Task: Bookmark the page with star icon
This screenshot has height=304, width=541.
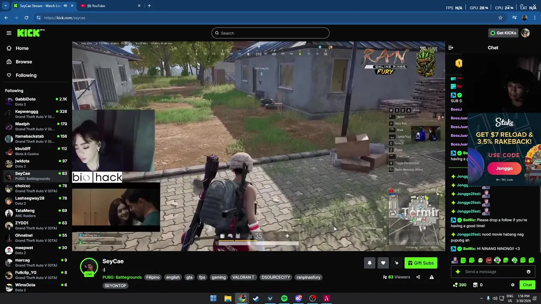Action: pos(500,18)
